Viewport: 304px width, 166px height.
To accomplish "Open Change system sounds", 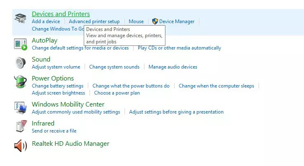I will click(x=114, y=67).
